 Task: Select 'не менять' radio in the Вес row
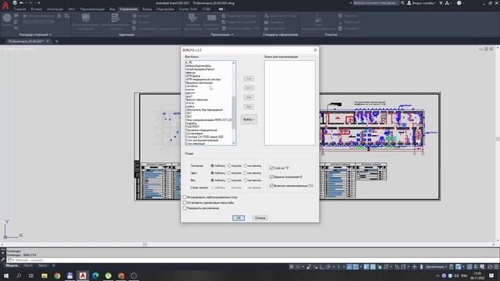(x=245, y=180)
